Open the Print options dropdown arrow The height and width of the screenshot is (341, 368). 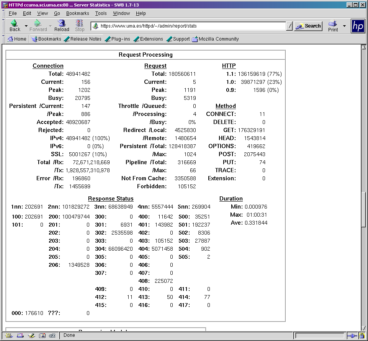[x=344, y=26]
